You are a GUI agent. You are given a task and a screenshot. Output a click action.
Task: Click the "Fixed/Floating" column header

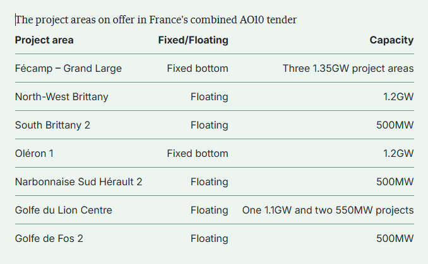click(x=193, y=40)
